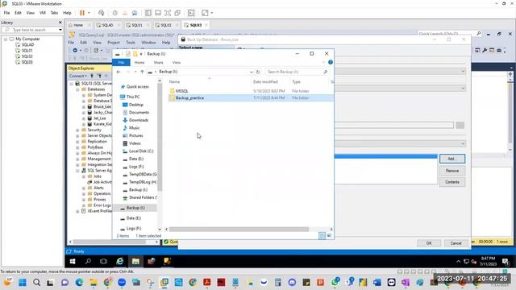Open the Explorer address bar history dropdown
The width and height of the screenshot is (516, 290).
[x=252, y=72]
